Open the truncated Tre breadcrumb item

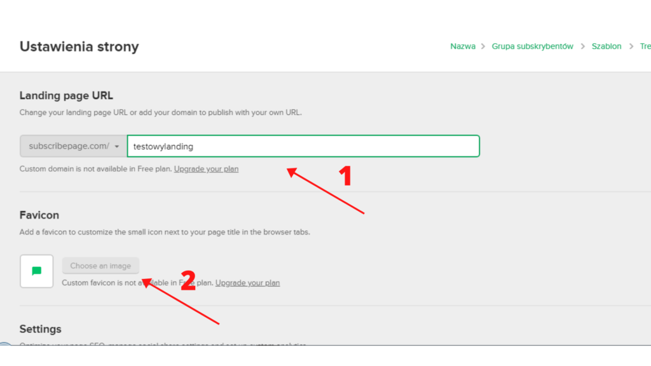pyautogui.click(x=645, y=46)
